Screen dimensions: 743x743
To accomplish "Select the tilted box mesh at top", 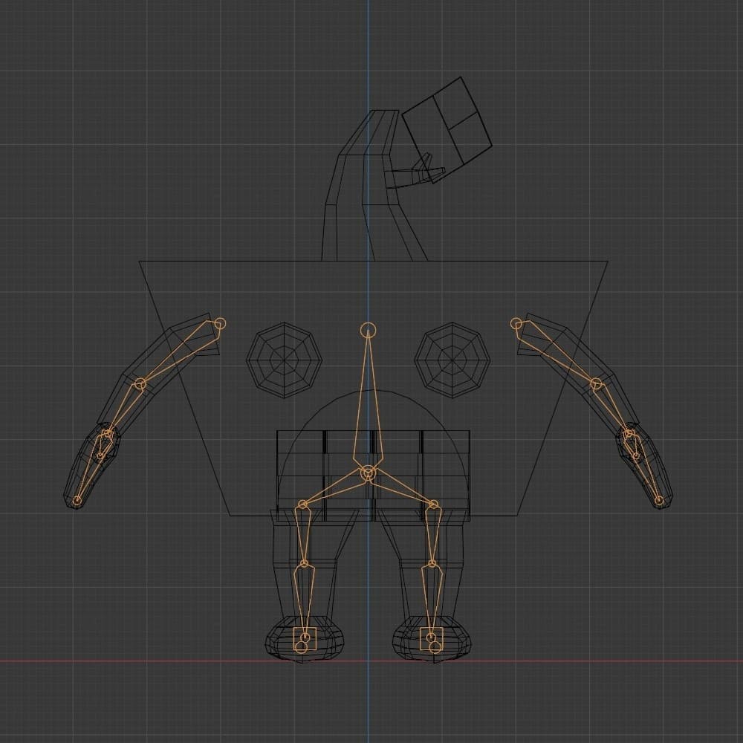I will [x=447, y=130].
